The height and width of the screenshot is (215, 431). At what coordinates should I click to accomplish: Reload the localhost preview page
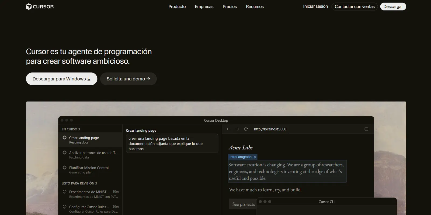click(x=246, y=129)
